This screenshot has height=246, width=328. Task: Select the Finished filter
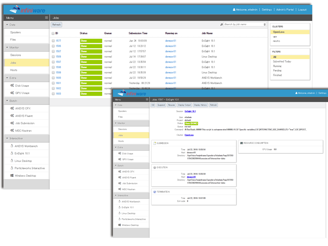tap(278, 75)
